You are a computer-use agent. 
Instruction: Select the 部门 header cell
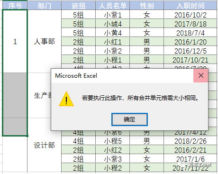(x=45, y=5)
